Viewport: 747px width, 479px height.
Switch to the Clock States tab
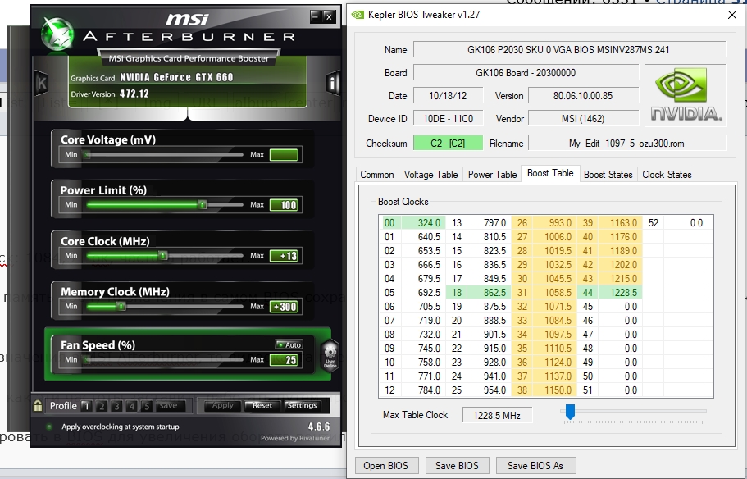pos(667,175)
